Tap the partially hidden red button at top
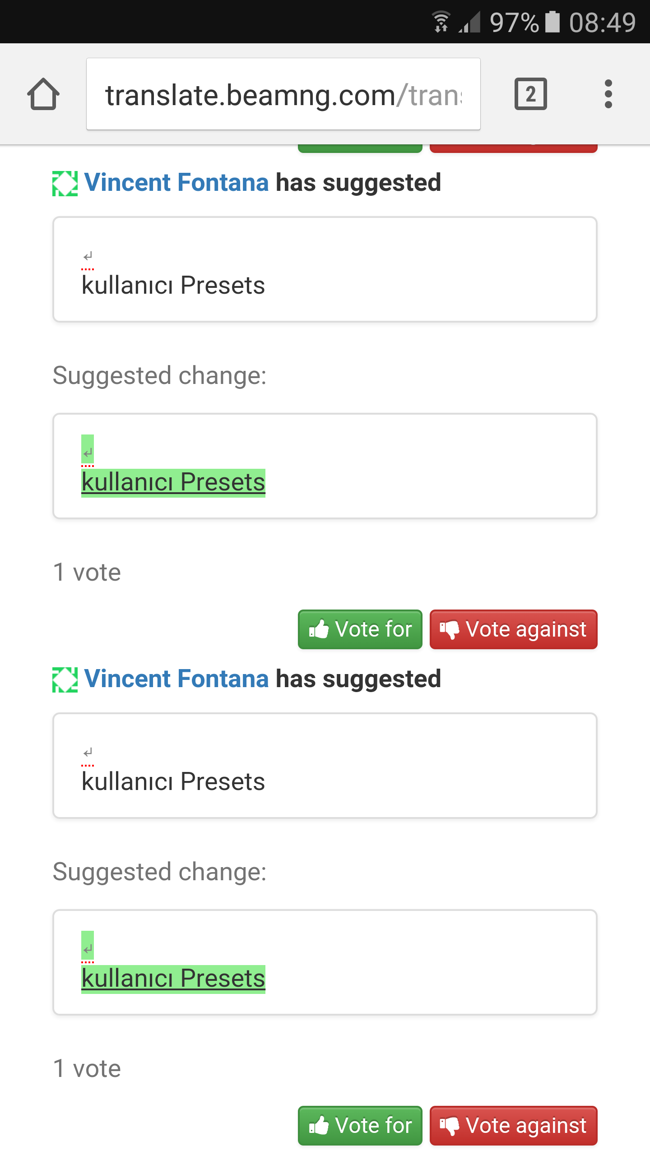 (514, 149)
